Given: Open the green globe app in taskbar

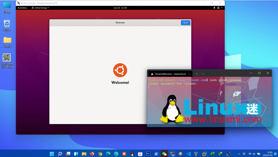Looking at the screenshot, I should pos(221,154).
